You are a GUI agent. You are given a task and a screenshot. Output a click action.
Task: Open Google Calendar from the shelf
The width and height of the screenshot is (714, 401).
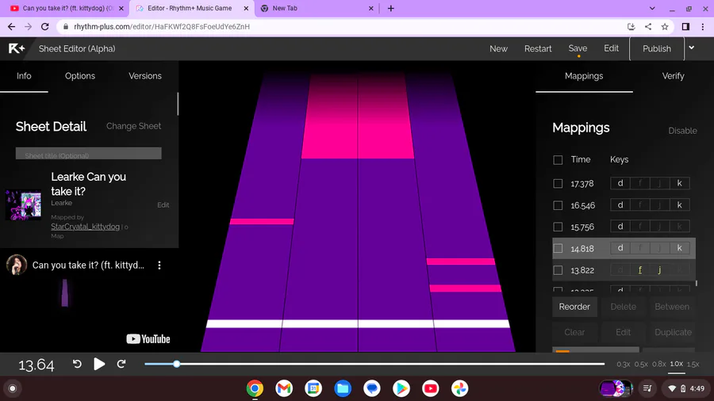point(313,388)
